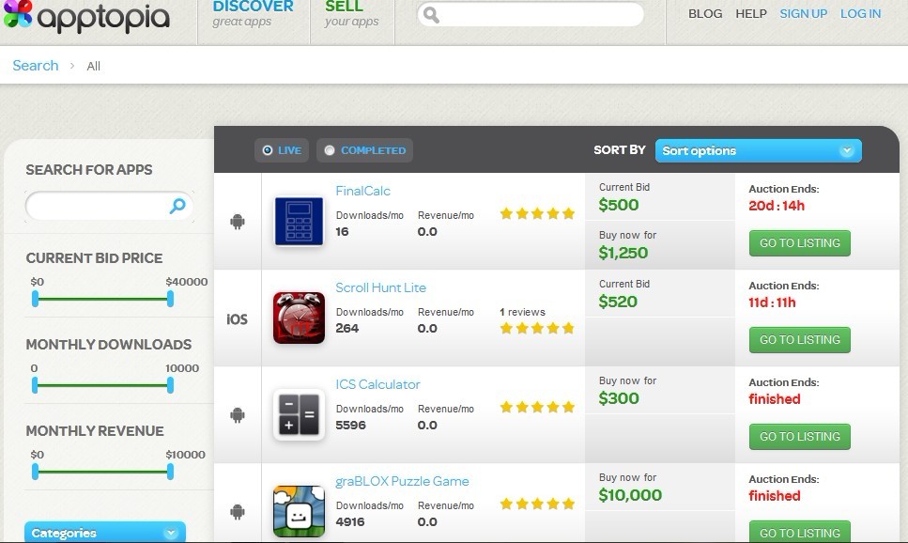Click the $1,250 buy now price
The width and height of the screenshot is (908, 543).
(623, 254)
